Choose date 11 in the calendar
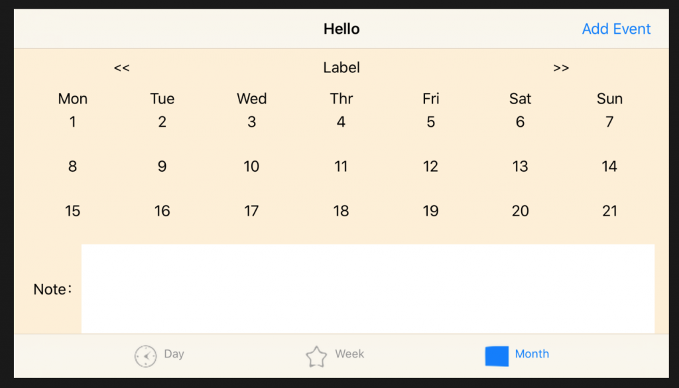This screenshot has width=679, height=388. point(341,166)
